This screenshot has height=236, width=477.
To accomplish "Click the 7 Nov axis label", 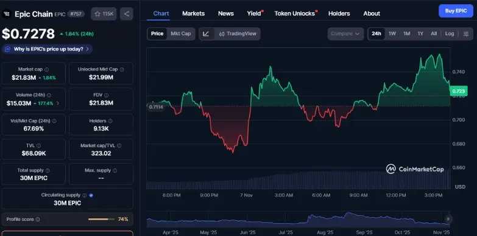I will [246, 195].
